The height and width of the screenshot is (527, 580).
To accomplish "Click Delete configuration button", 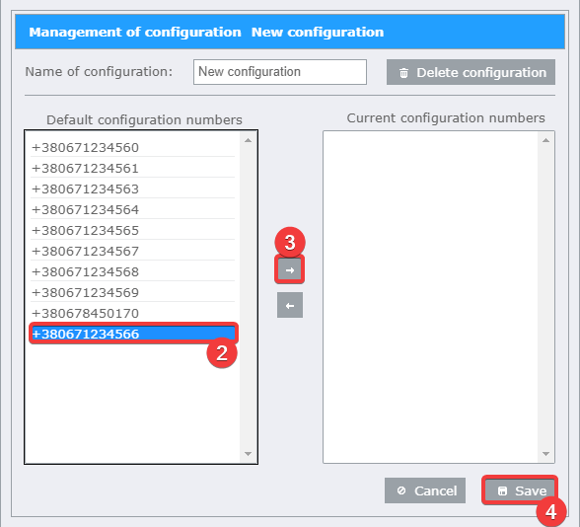I will 471,72.
